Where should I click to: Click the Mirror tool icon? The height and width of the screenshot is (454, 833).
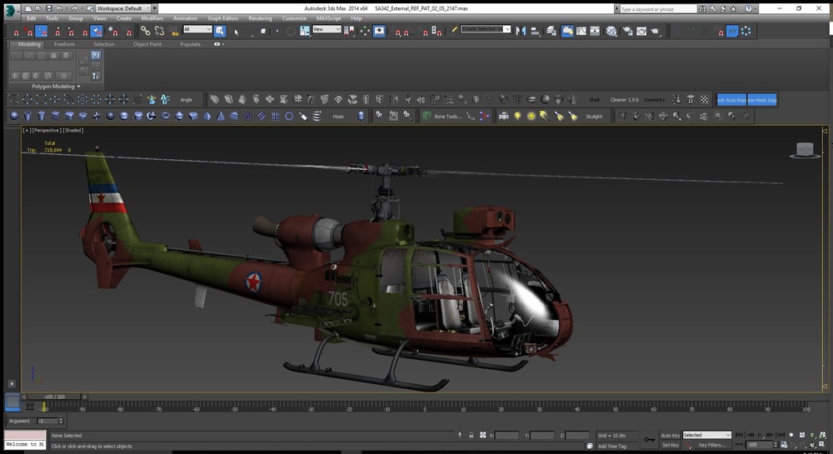(x=521, y=31)
